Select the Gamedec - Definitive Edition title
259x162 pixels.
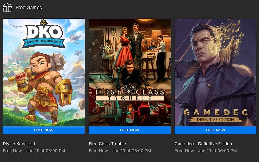203,144
